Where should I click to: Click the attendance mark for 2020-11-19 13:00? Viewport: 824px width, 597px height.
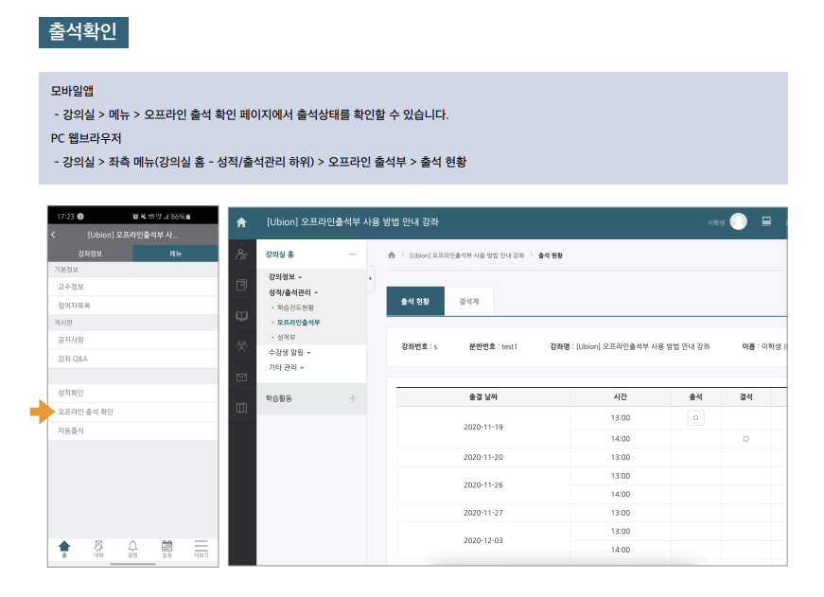pyautogui.click(x=695, y=417)
